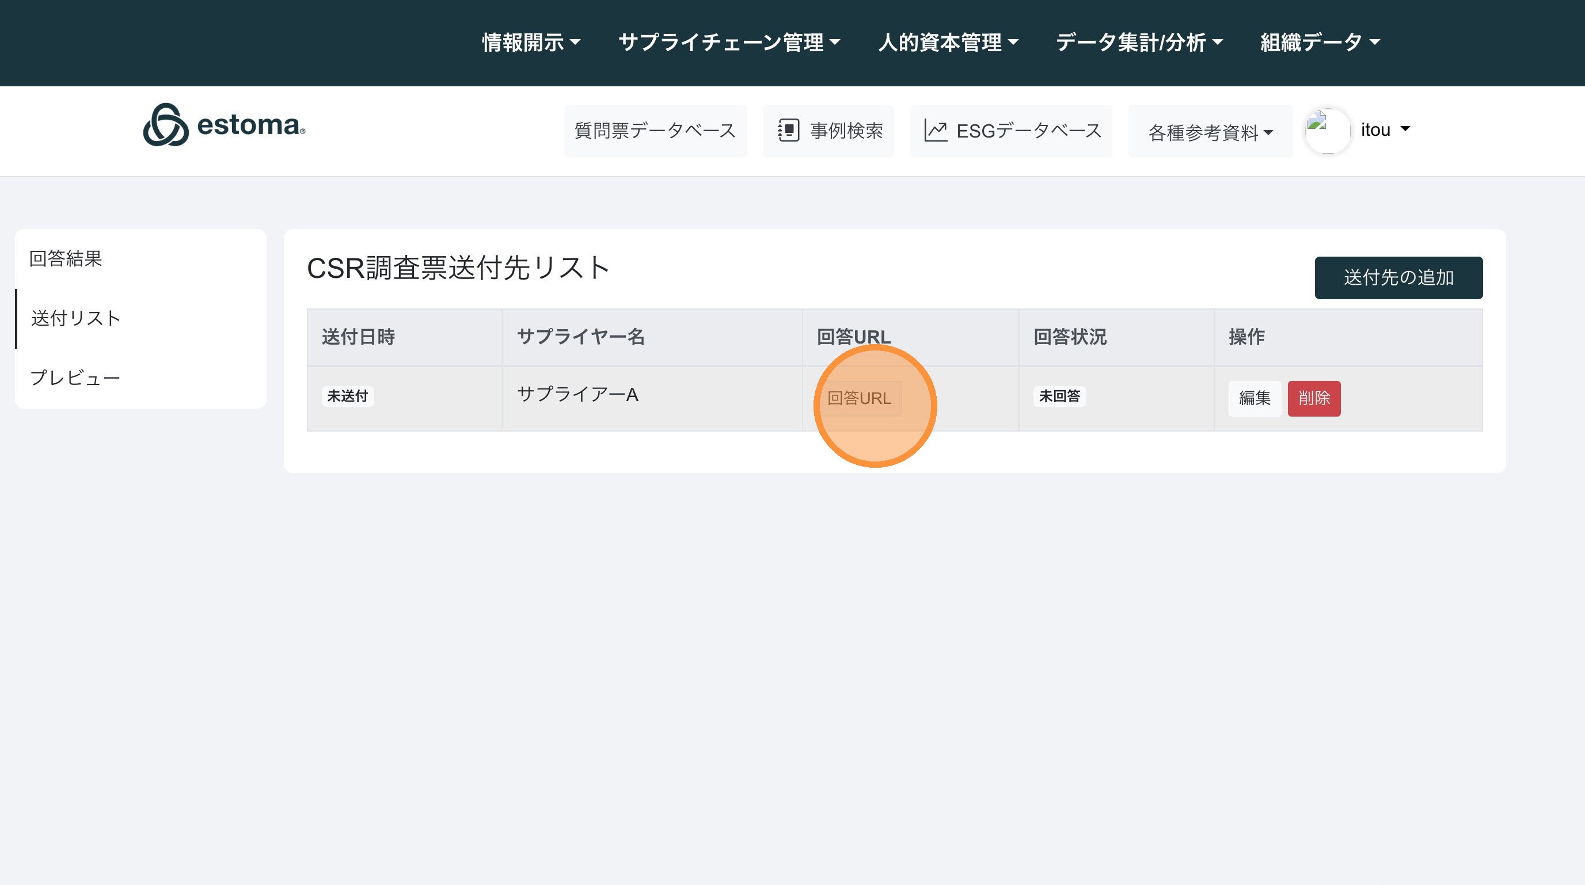Open 質問票データベース

pos(655,131)
